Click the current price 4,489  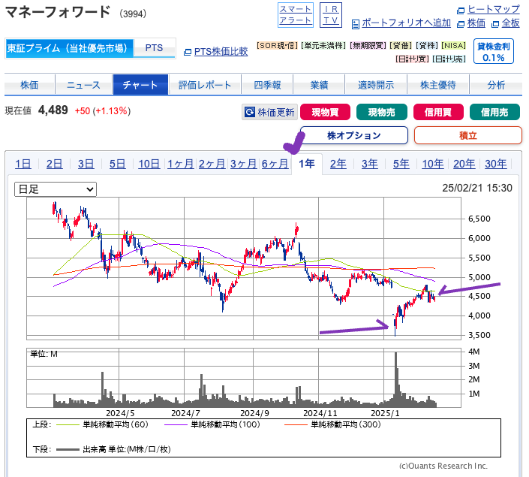coord(53,110)
